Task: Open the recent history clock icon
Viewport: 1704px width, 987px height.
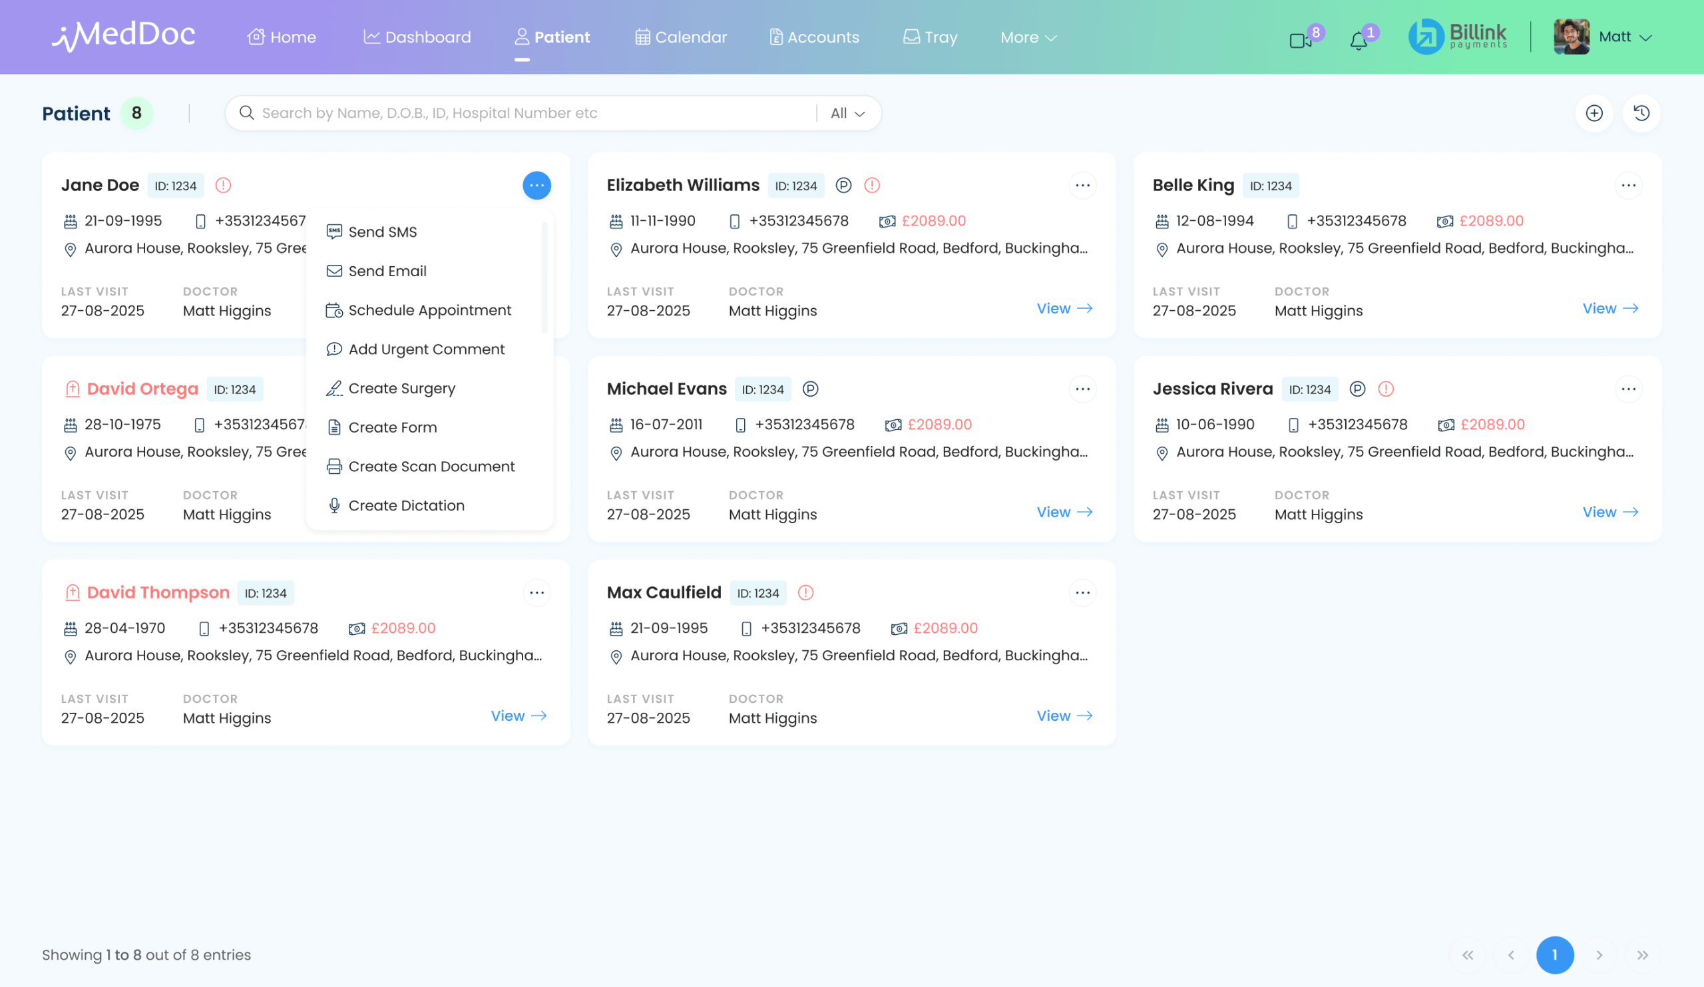Action: [1642, 113]
